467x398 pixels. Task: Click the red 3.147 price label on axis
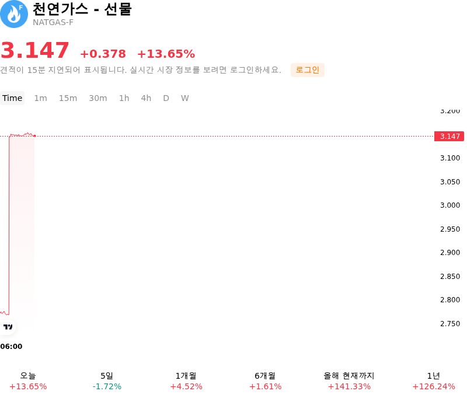[x=449, y=137]
